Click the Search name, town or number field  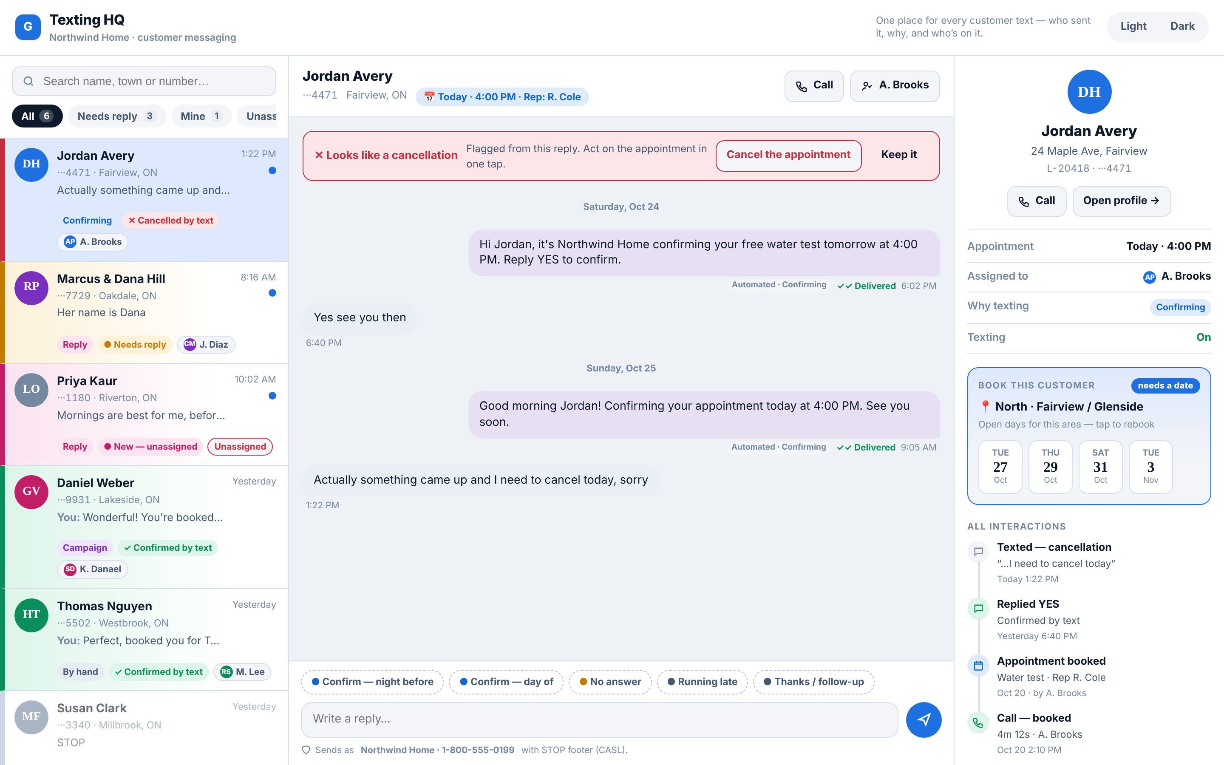[x=144, y=81]
